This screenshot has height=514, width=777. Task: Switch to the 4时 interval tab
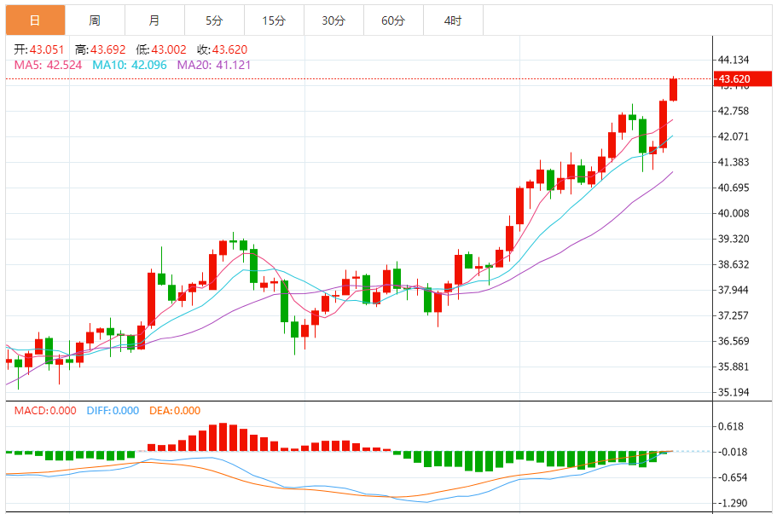click(453, 20)
